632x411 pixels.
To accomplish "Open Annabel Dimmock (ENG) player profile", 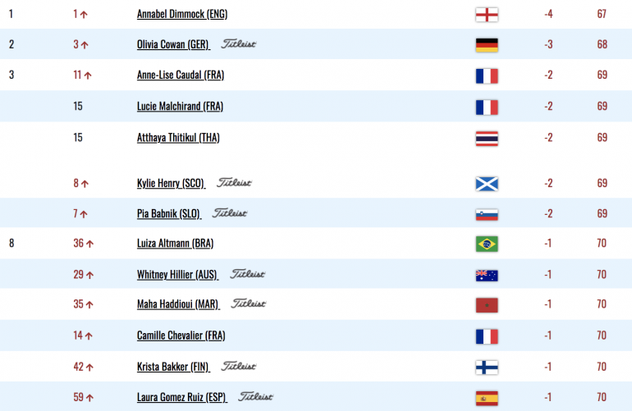I will coord(182,14).
